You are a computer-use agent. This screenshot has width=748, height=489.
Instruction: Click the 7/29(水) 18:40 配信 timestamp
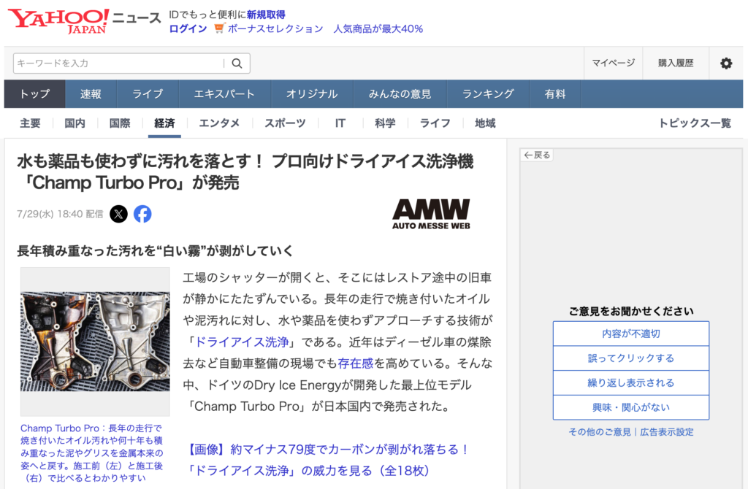pos(60,214)
